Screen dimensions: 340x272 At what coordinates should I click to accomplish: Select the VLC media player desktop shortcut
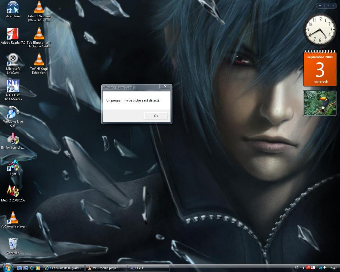click(13, 220)
